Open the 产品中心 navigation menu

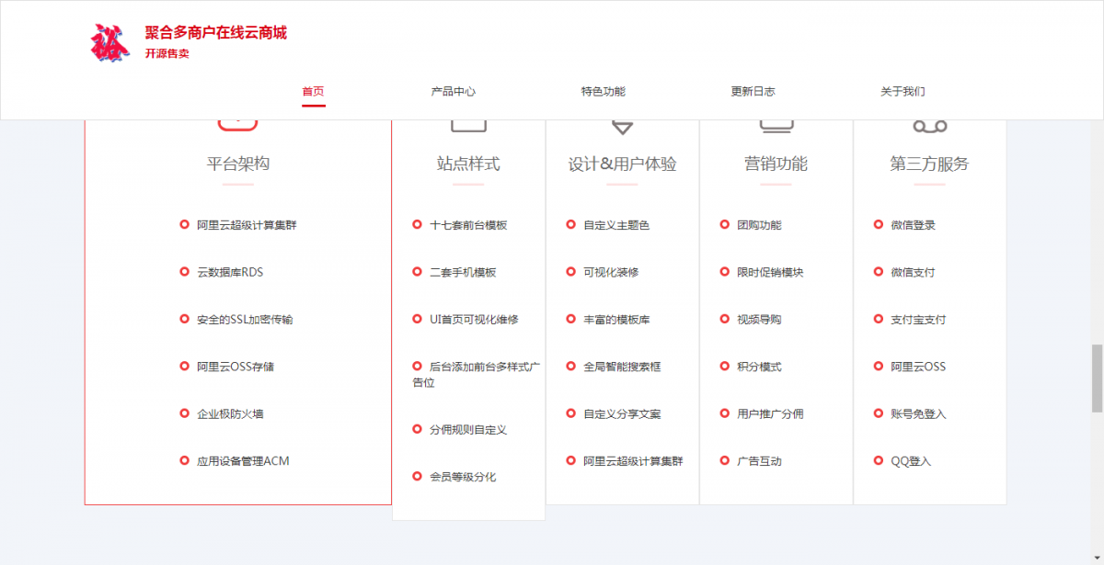[454, 92]
